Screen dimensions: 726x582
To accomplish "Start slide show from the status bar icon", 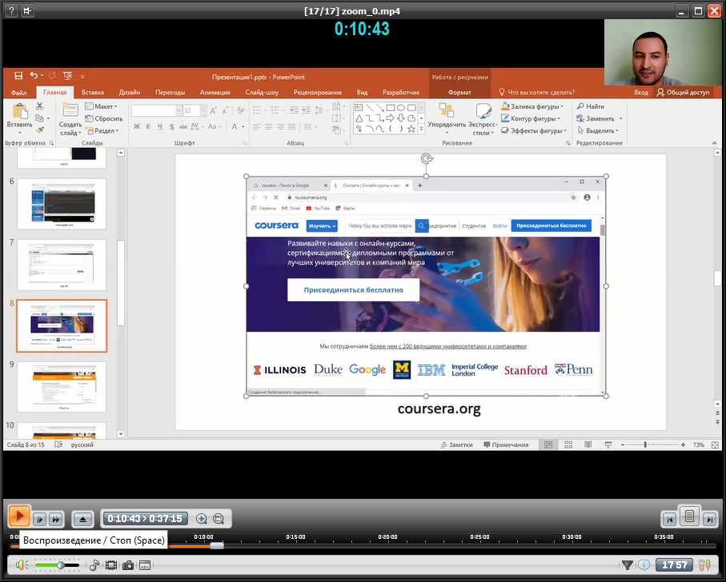I will pyautogui.click(x=608, y=444).
